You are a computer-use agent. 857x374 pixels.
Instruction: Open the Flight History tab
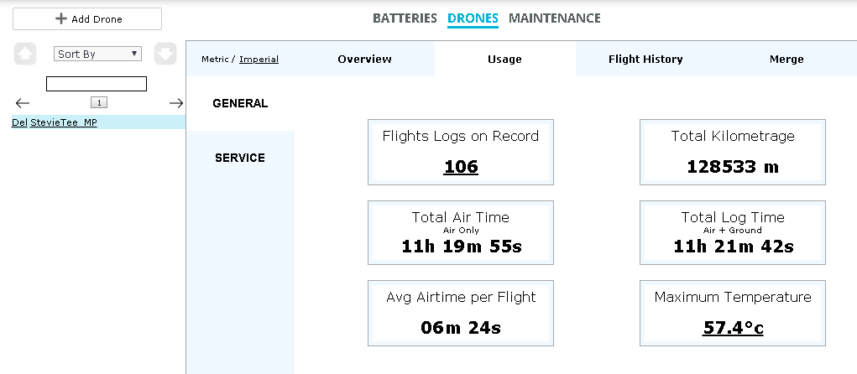(645, 59)
